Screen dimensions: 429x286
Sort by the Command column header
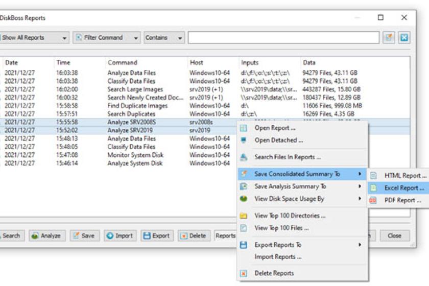(x=147, y=63)
